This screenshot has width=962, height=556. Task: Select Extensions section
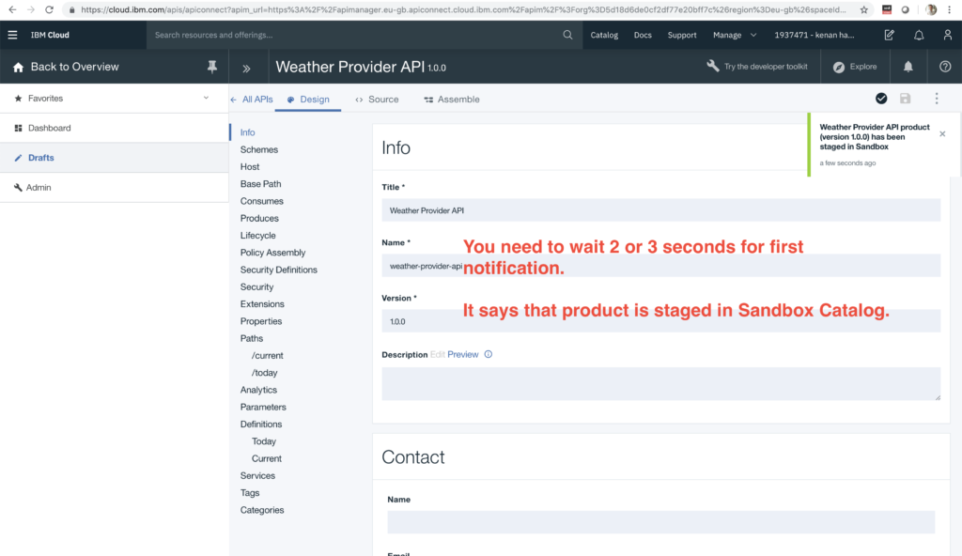[x=262, y=304]
